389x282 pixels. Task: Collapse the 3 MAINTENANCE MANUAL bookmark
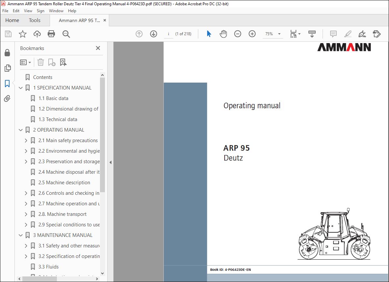pyautogui.click(x=21, y=235)
